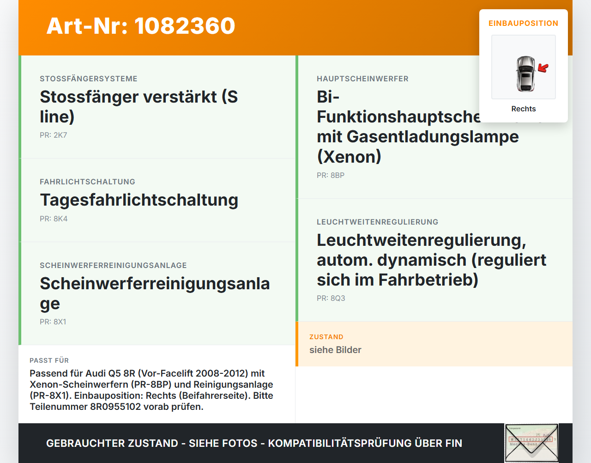Click the 'LEUCHTWEITENREGULIERUNG' category label
Screen dimensions: 591x463
click(x=378, y=222)
